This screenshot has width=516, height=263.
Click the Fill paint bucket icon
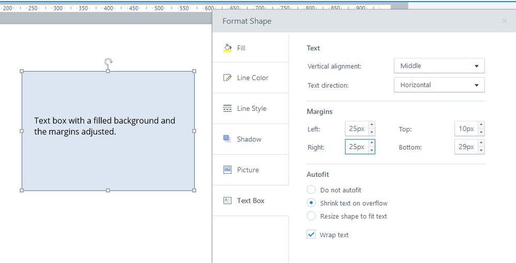tap(227, 48)
